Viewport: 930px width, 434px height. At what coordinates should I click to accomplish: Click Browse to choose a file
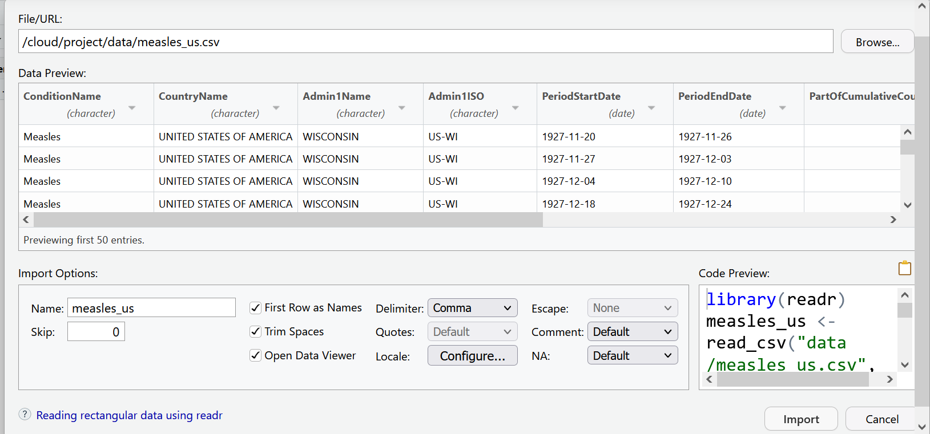click(877, 42)
